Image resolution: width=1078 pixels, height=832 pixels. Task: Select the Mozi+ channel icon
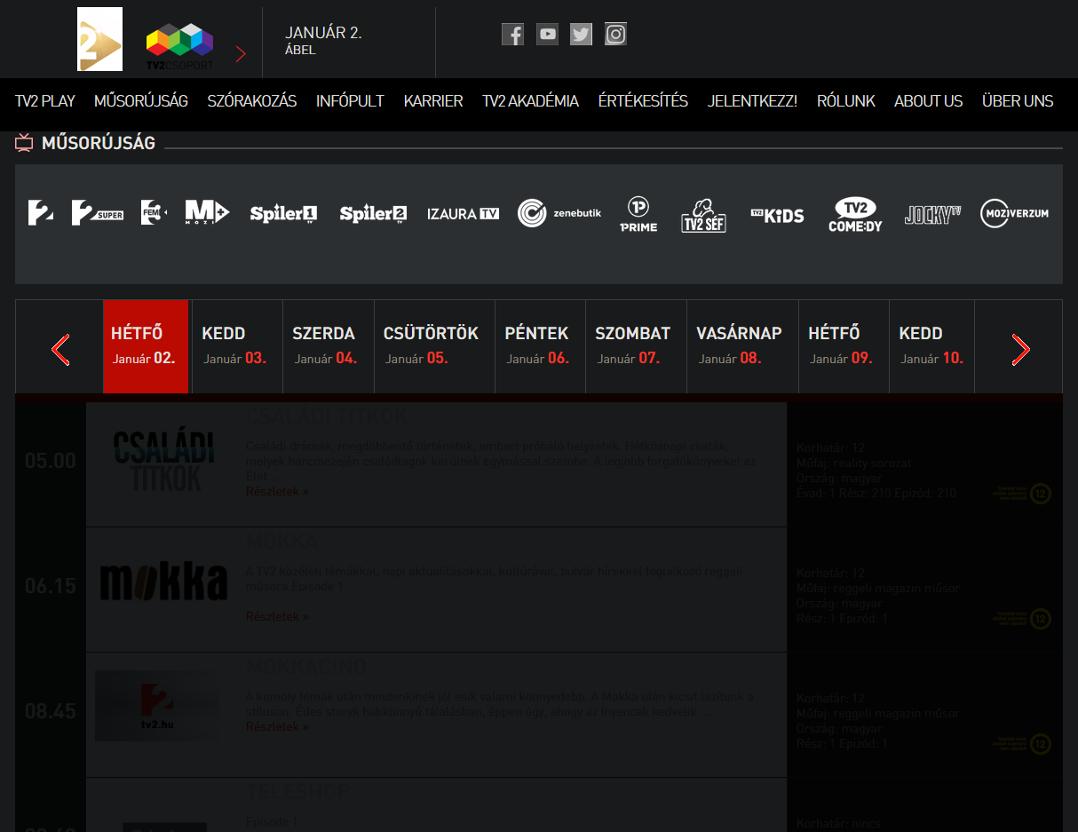(206, 212)
